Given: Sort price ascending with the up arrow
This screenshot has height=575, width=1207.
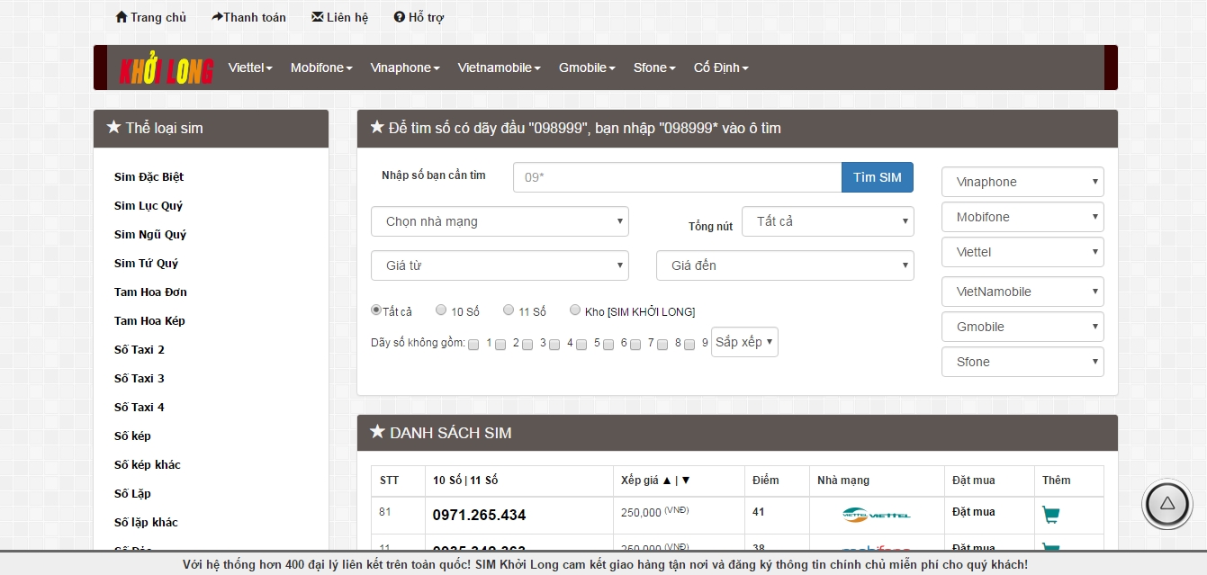Looking at the screenshot, I should 666,481.
